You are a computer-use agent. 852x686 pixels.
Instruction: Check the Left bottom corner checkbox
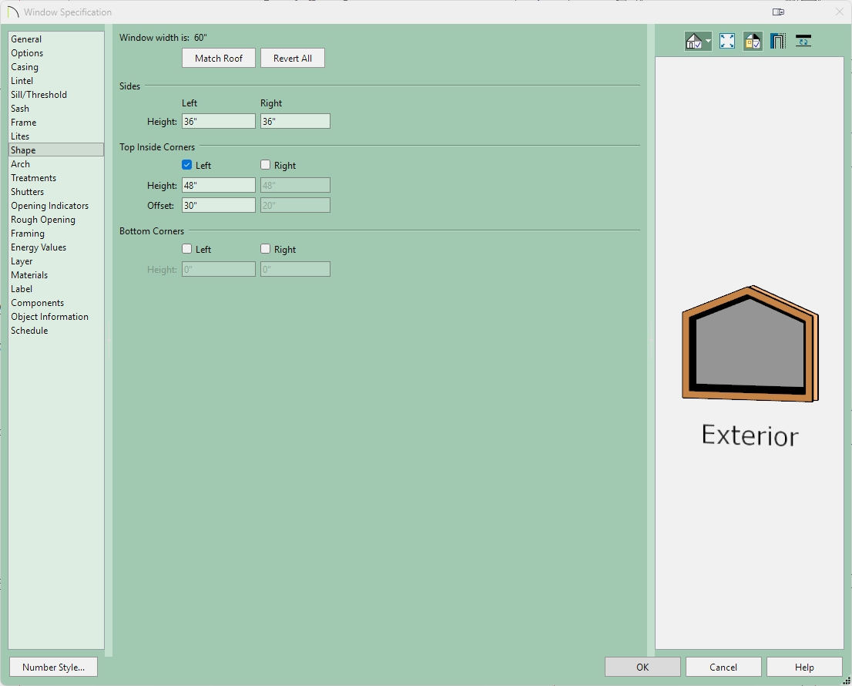[x=187, y=249]
